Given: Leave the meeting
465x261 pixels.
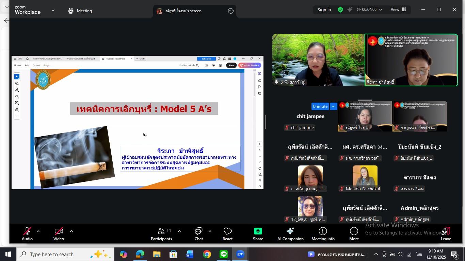Looking at the screenshot, I should click(x=446, y=234).
